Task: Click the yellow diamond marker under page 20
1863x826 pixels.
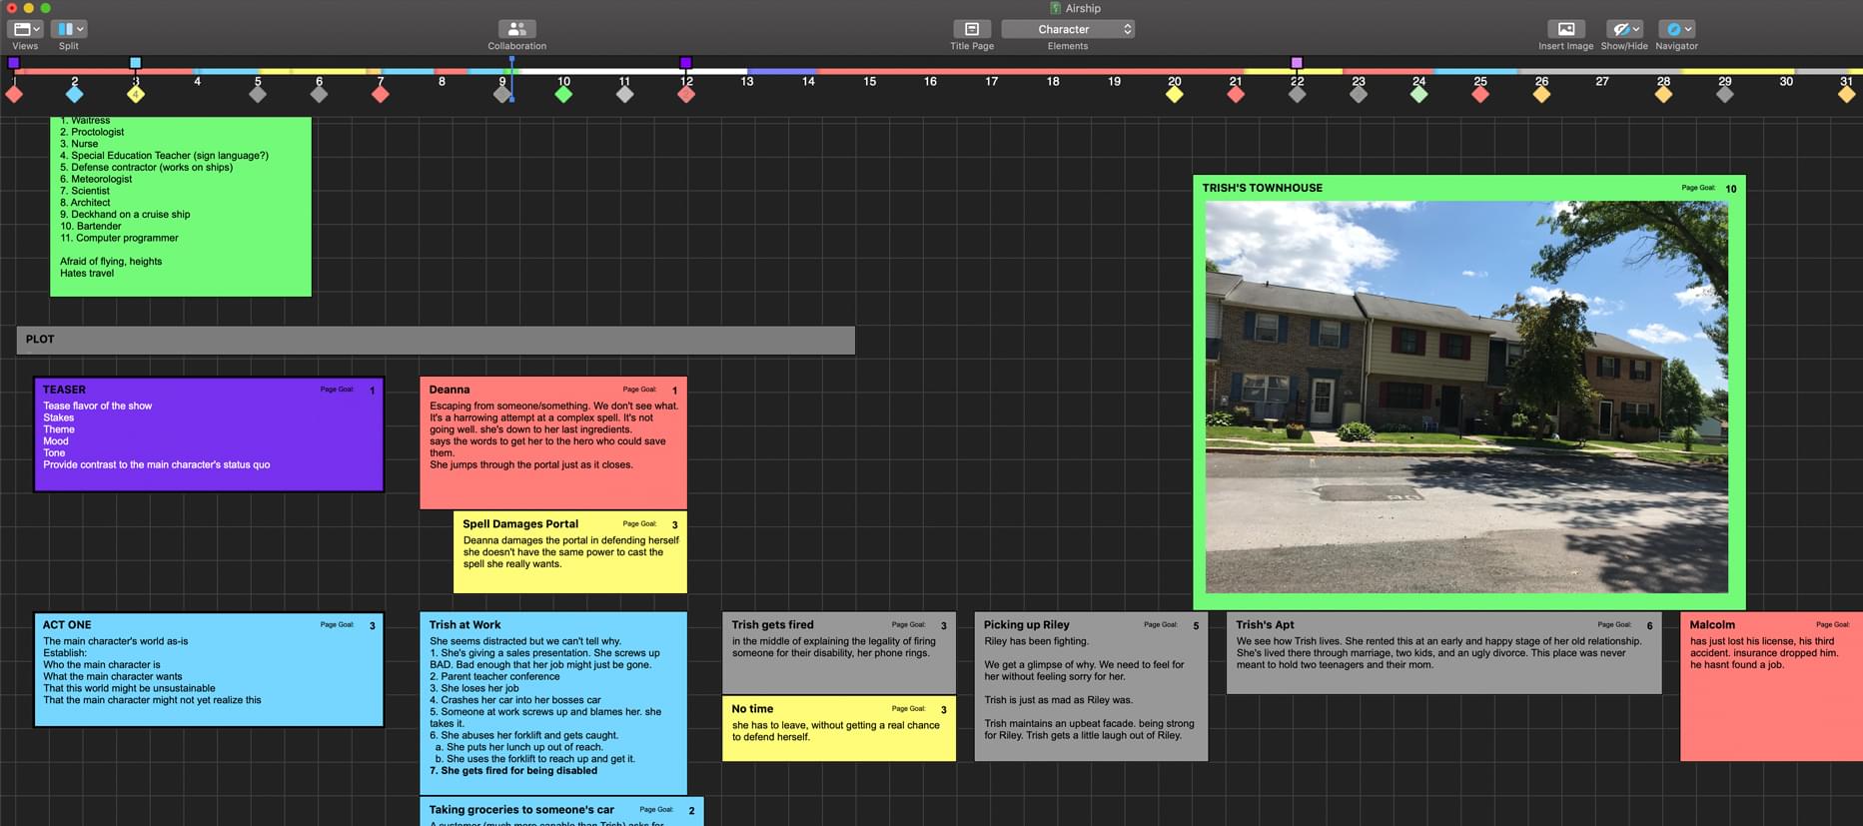Action: point(1175,95)
